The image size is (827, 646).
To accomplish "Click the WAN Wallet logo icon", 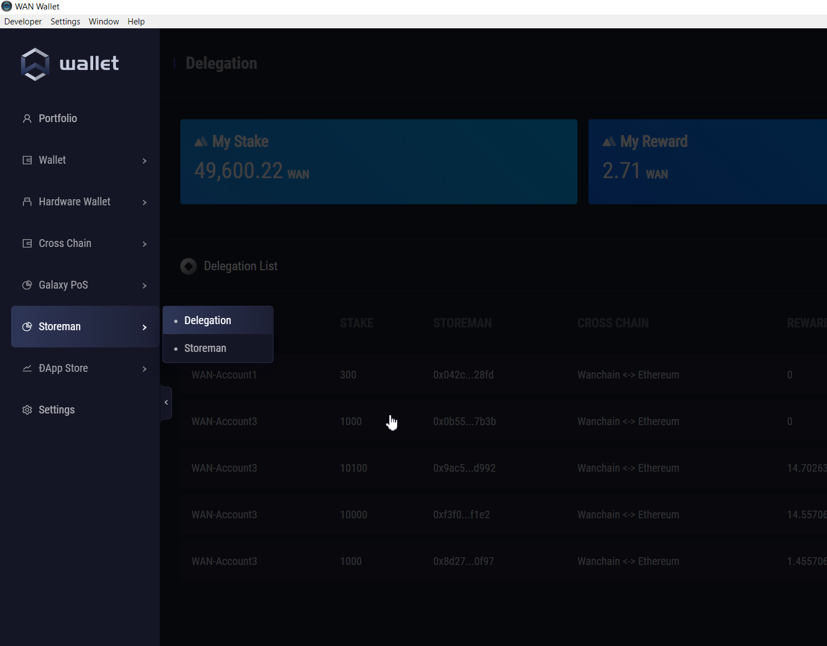I will 35,64.
